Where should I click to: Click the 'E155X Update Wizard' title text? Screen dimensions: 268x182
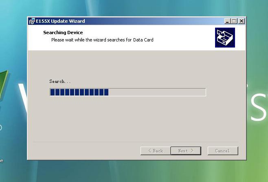tap(60, 21)
